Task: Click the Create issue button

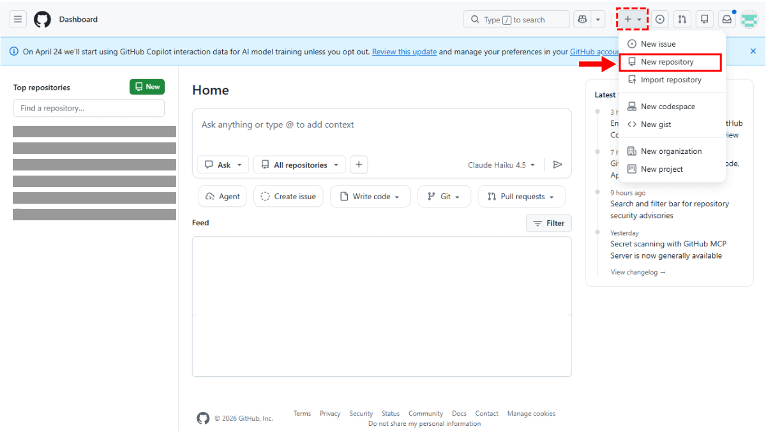Action: tap(289, 197)
